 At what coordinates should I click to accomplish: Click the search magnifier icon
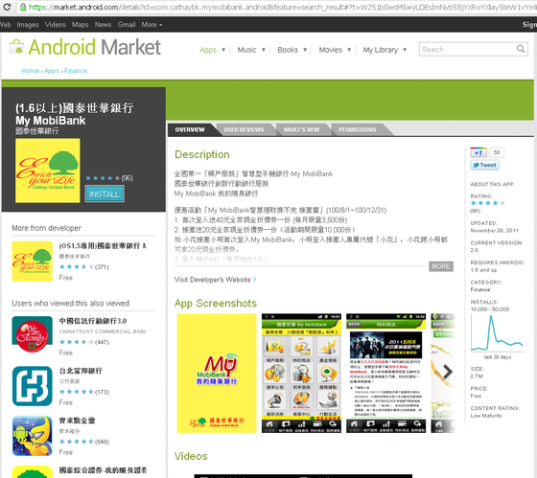point(521,49)
